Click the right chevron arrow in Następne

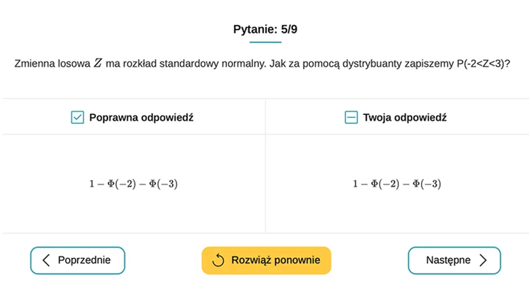point(483,260)
